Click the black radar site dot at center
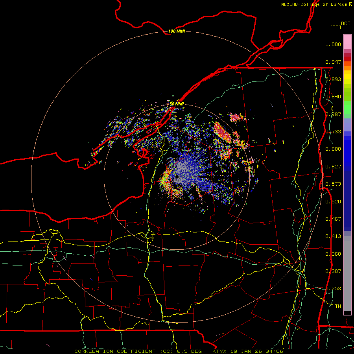 177,177
